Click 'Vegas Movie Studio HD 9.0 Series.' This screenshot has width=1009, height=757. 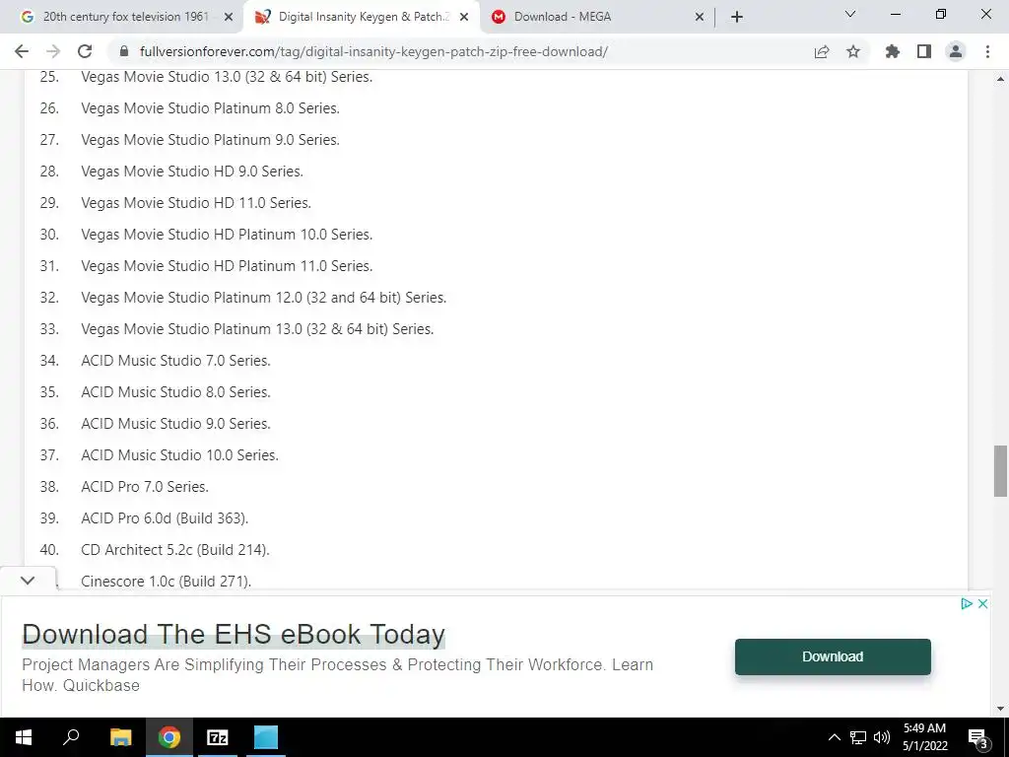pyautogui.click(x=192, y=172)
